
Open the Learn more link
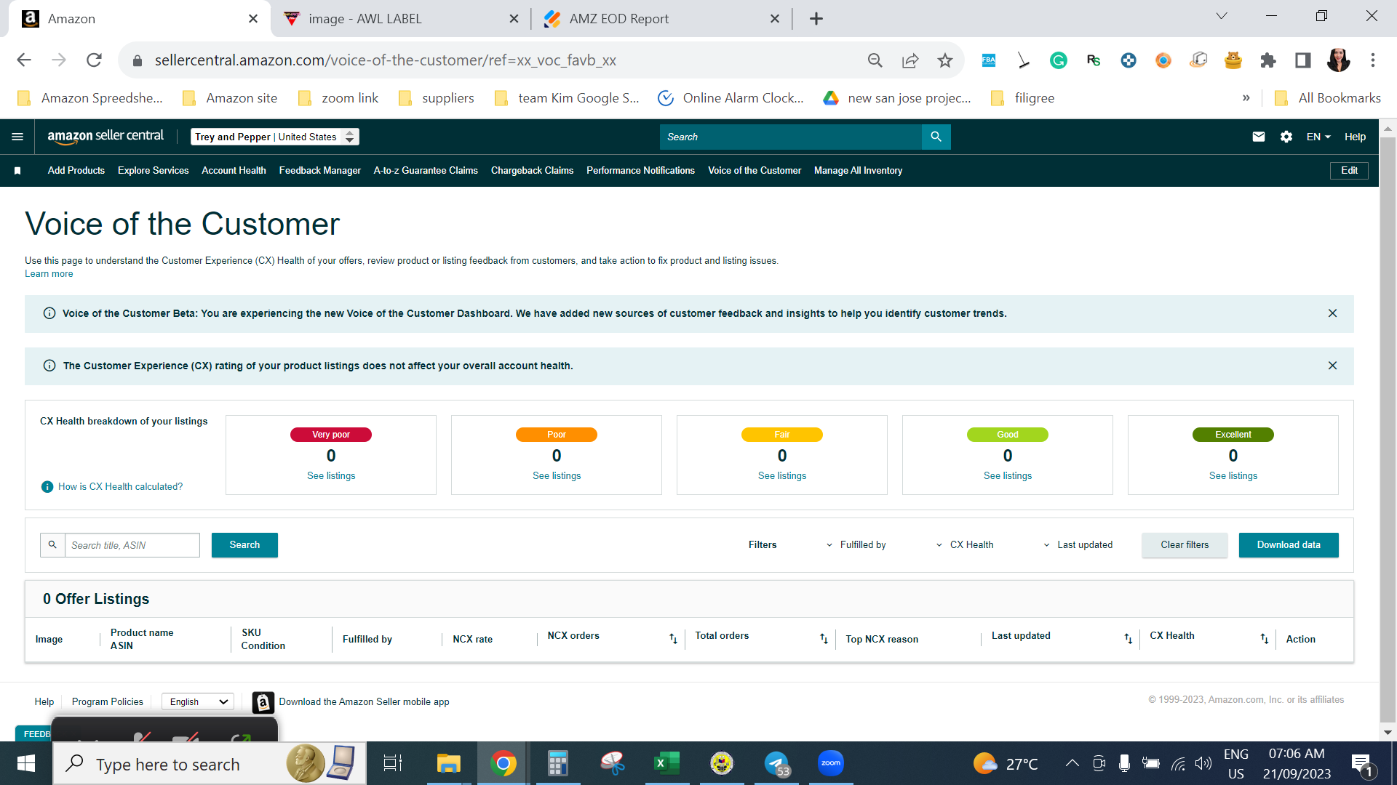click(x=49, y=274)
